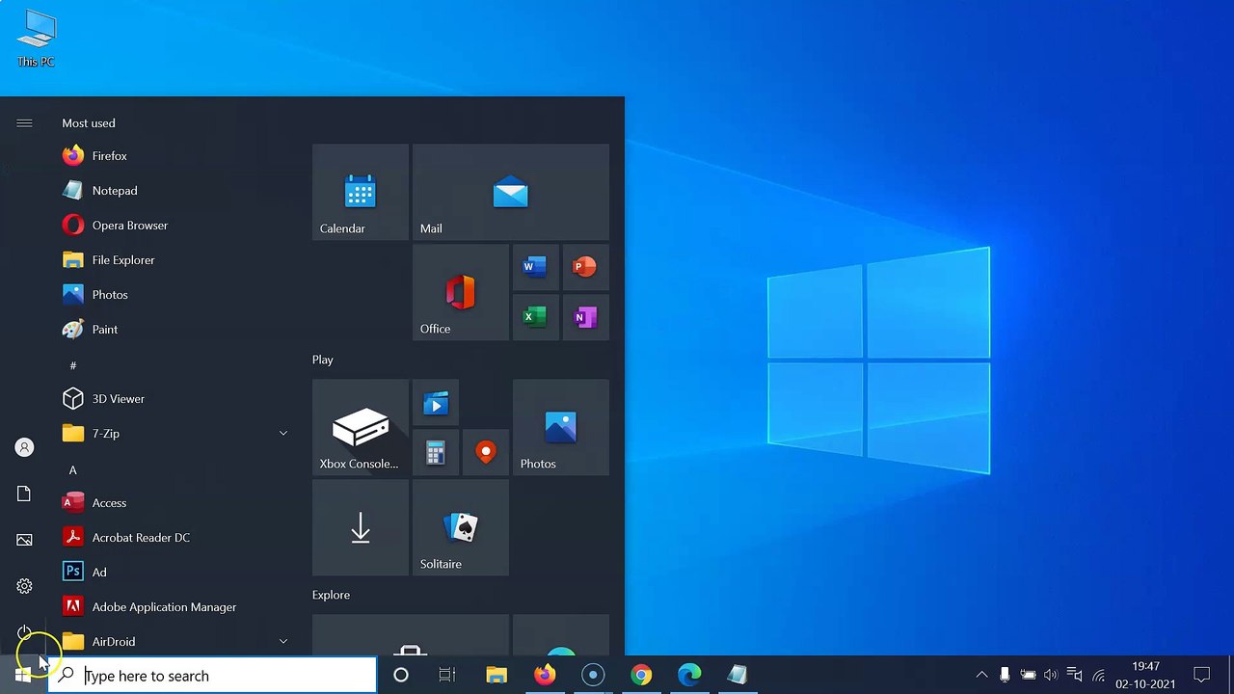Open the Photos tile in Play group
Viewport: 1234px width, 694px height.
tap(561, 427)
